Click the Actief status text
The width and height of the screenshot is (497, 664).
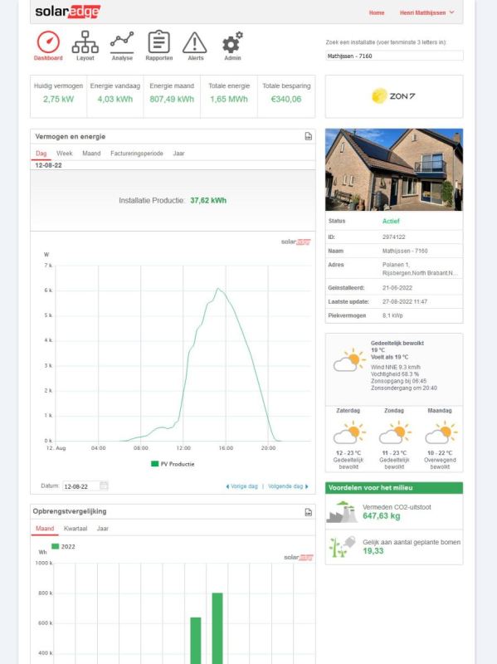[x=391, y=221]
